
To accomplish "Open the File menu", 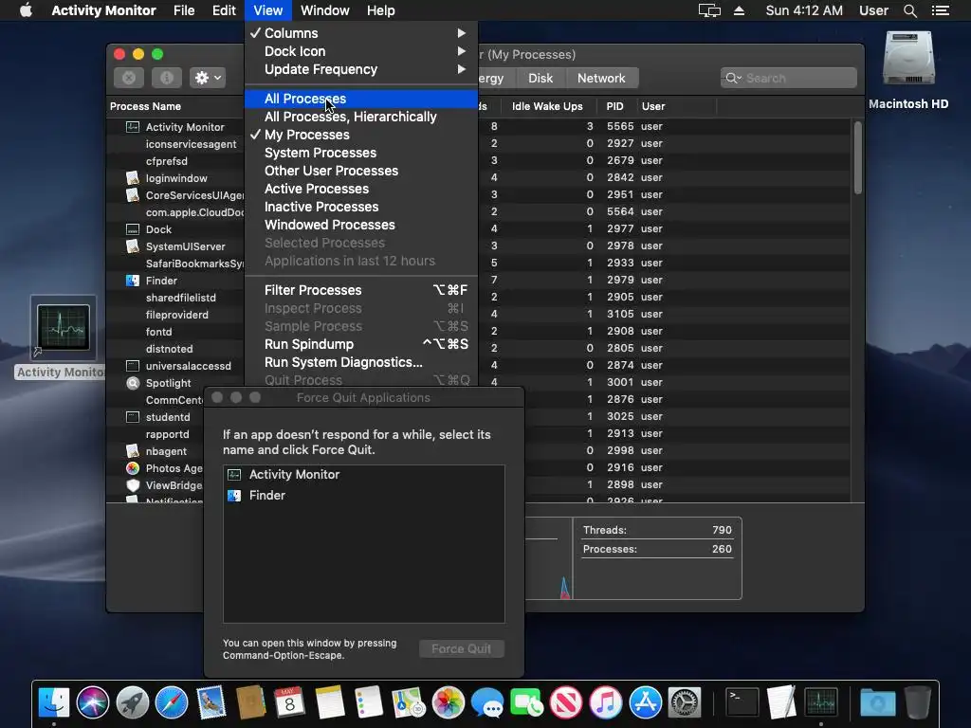I will [x=184, y=10].
